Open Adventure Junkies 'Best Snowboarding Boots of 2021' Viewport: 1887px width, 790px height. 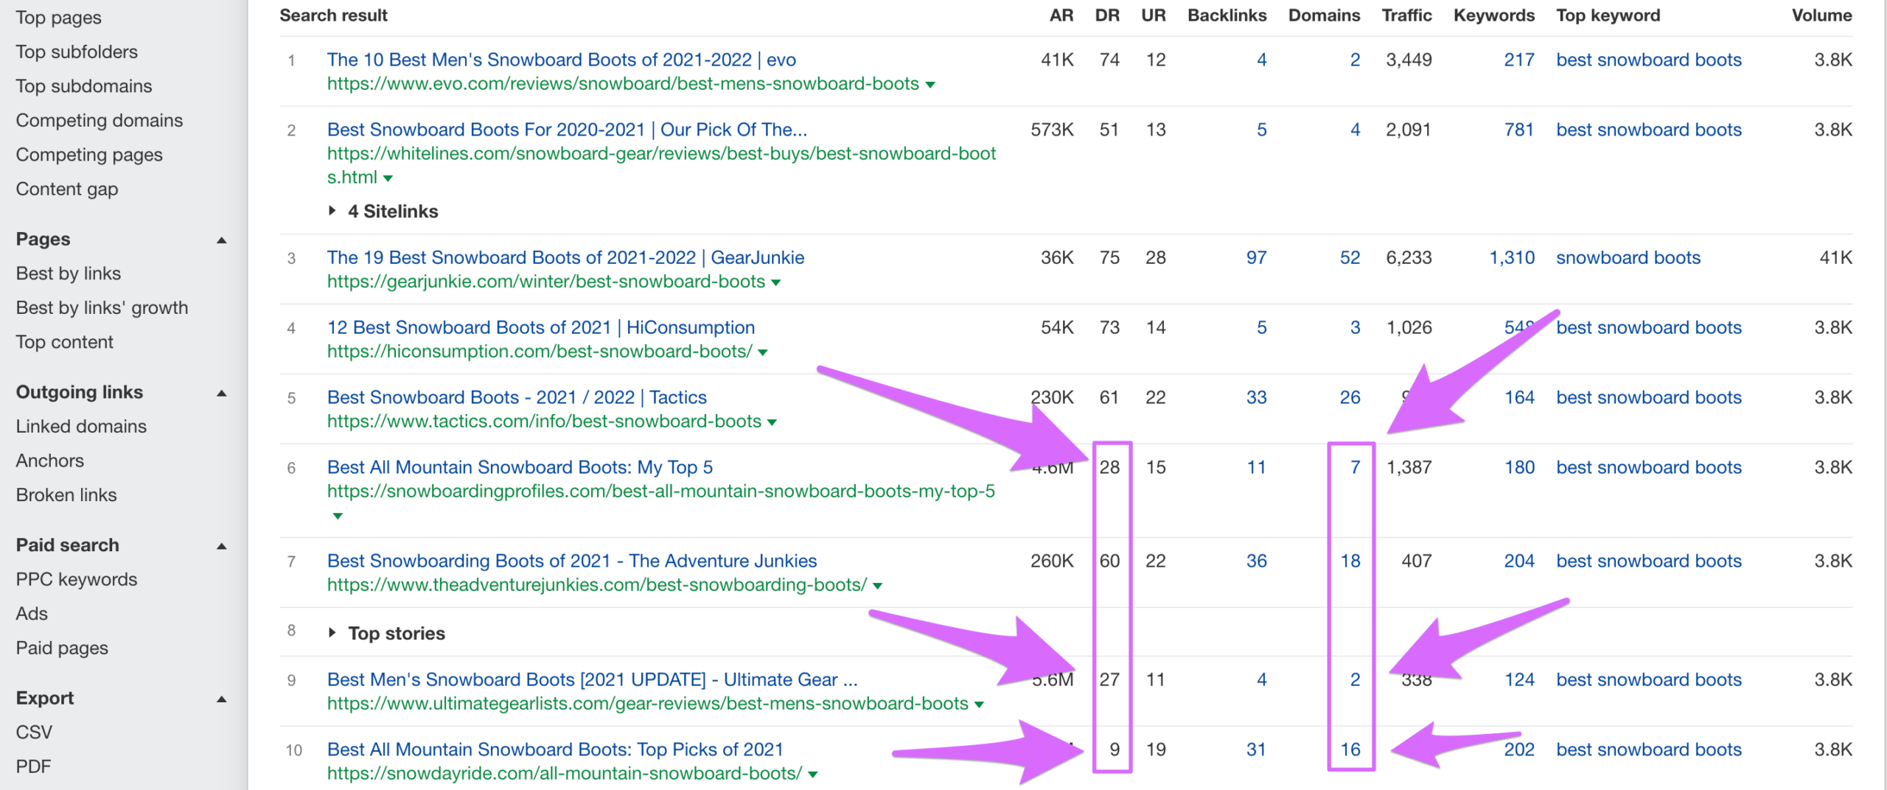(x=572, y=561)
